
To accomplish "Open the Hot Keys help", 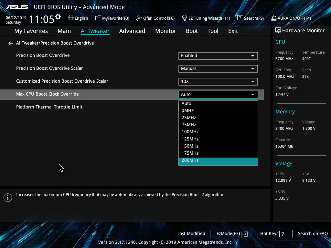I will (273, 234).
